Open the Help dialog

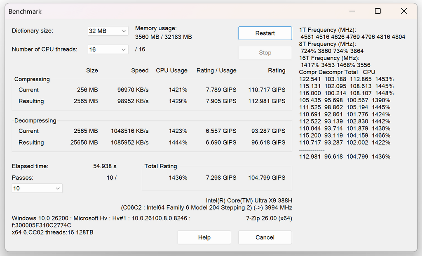(x=204, y=237)
